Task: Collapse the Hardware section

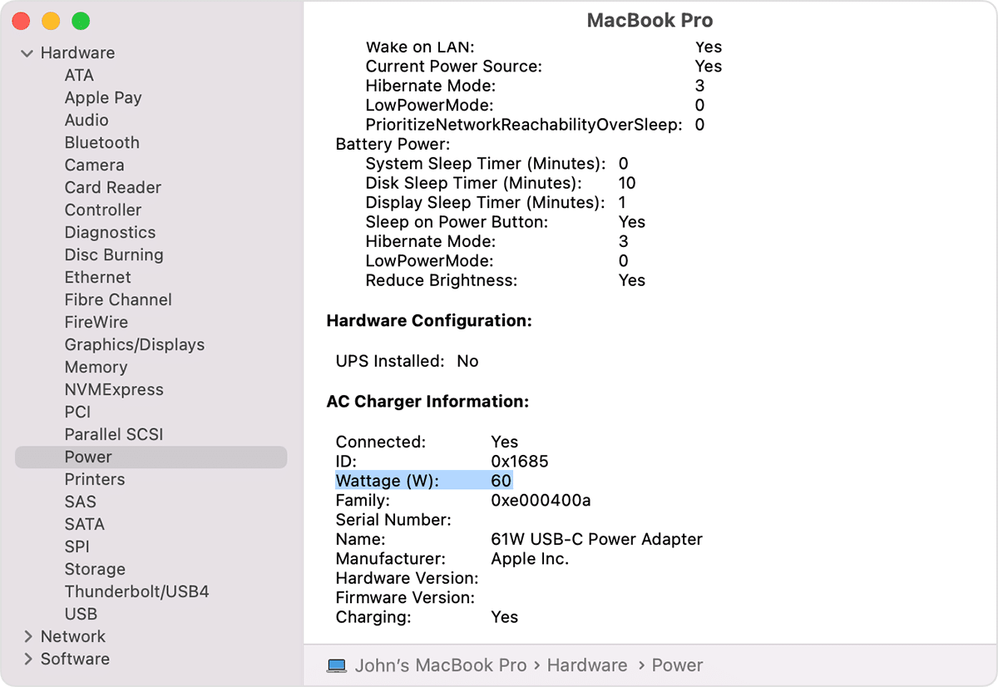Action: 27,53
